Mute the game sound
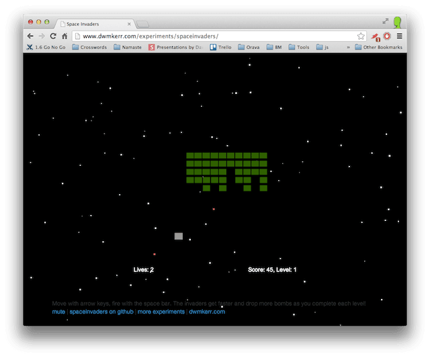 point(58,312)
